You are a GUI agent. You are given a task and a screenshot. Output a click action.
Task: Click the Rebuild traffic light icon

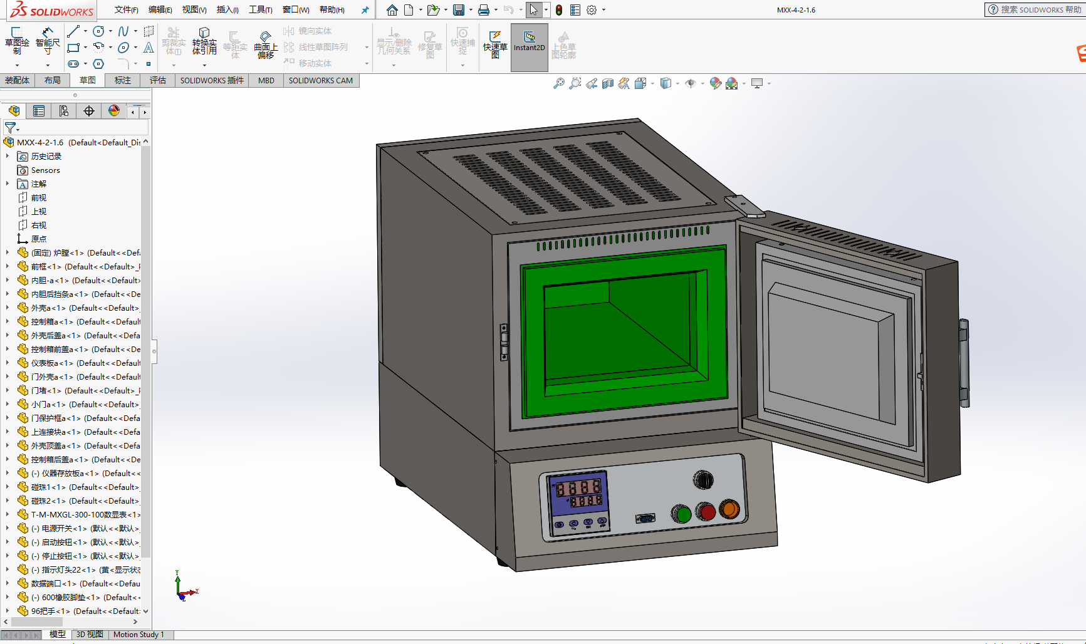point(559,10)
